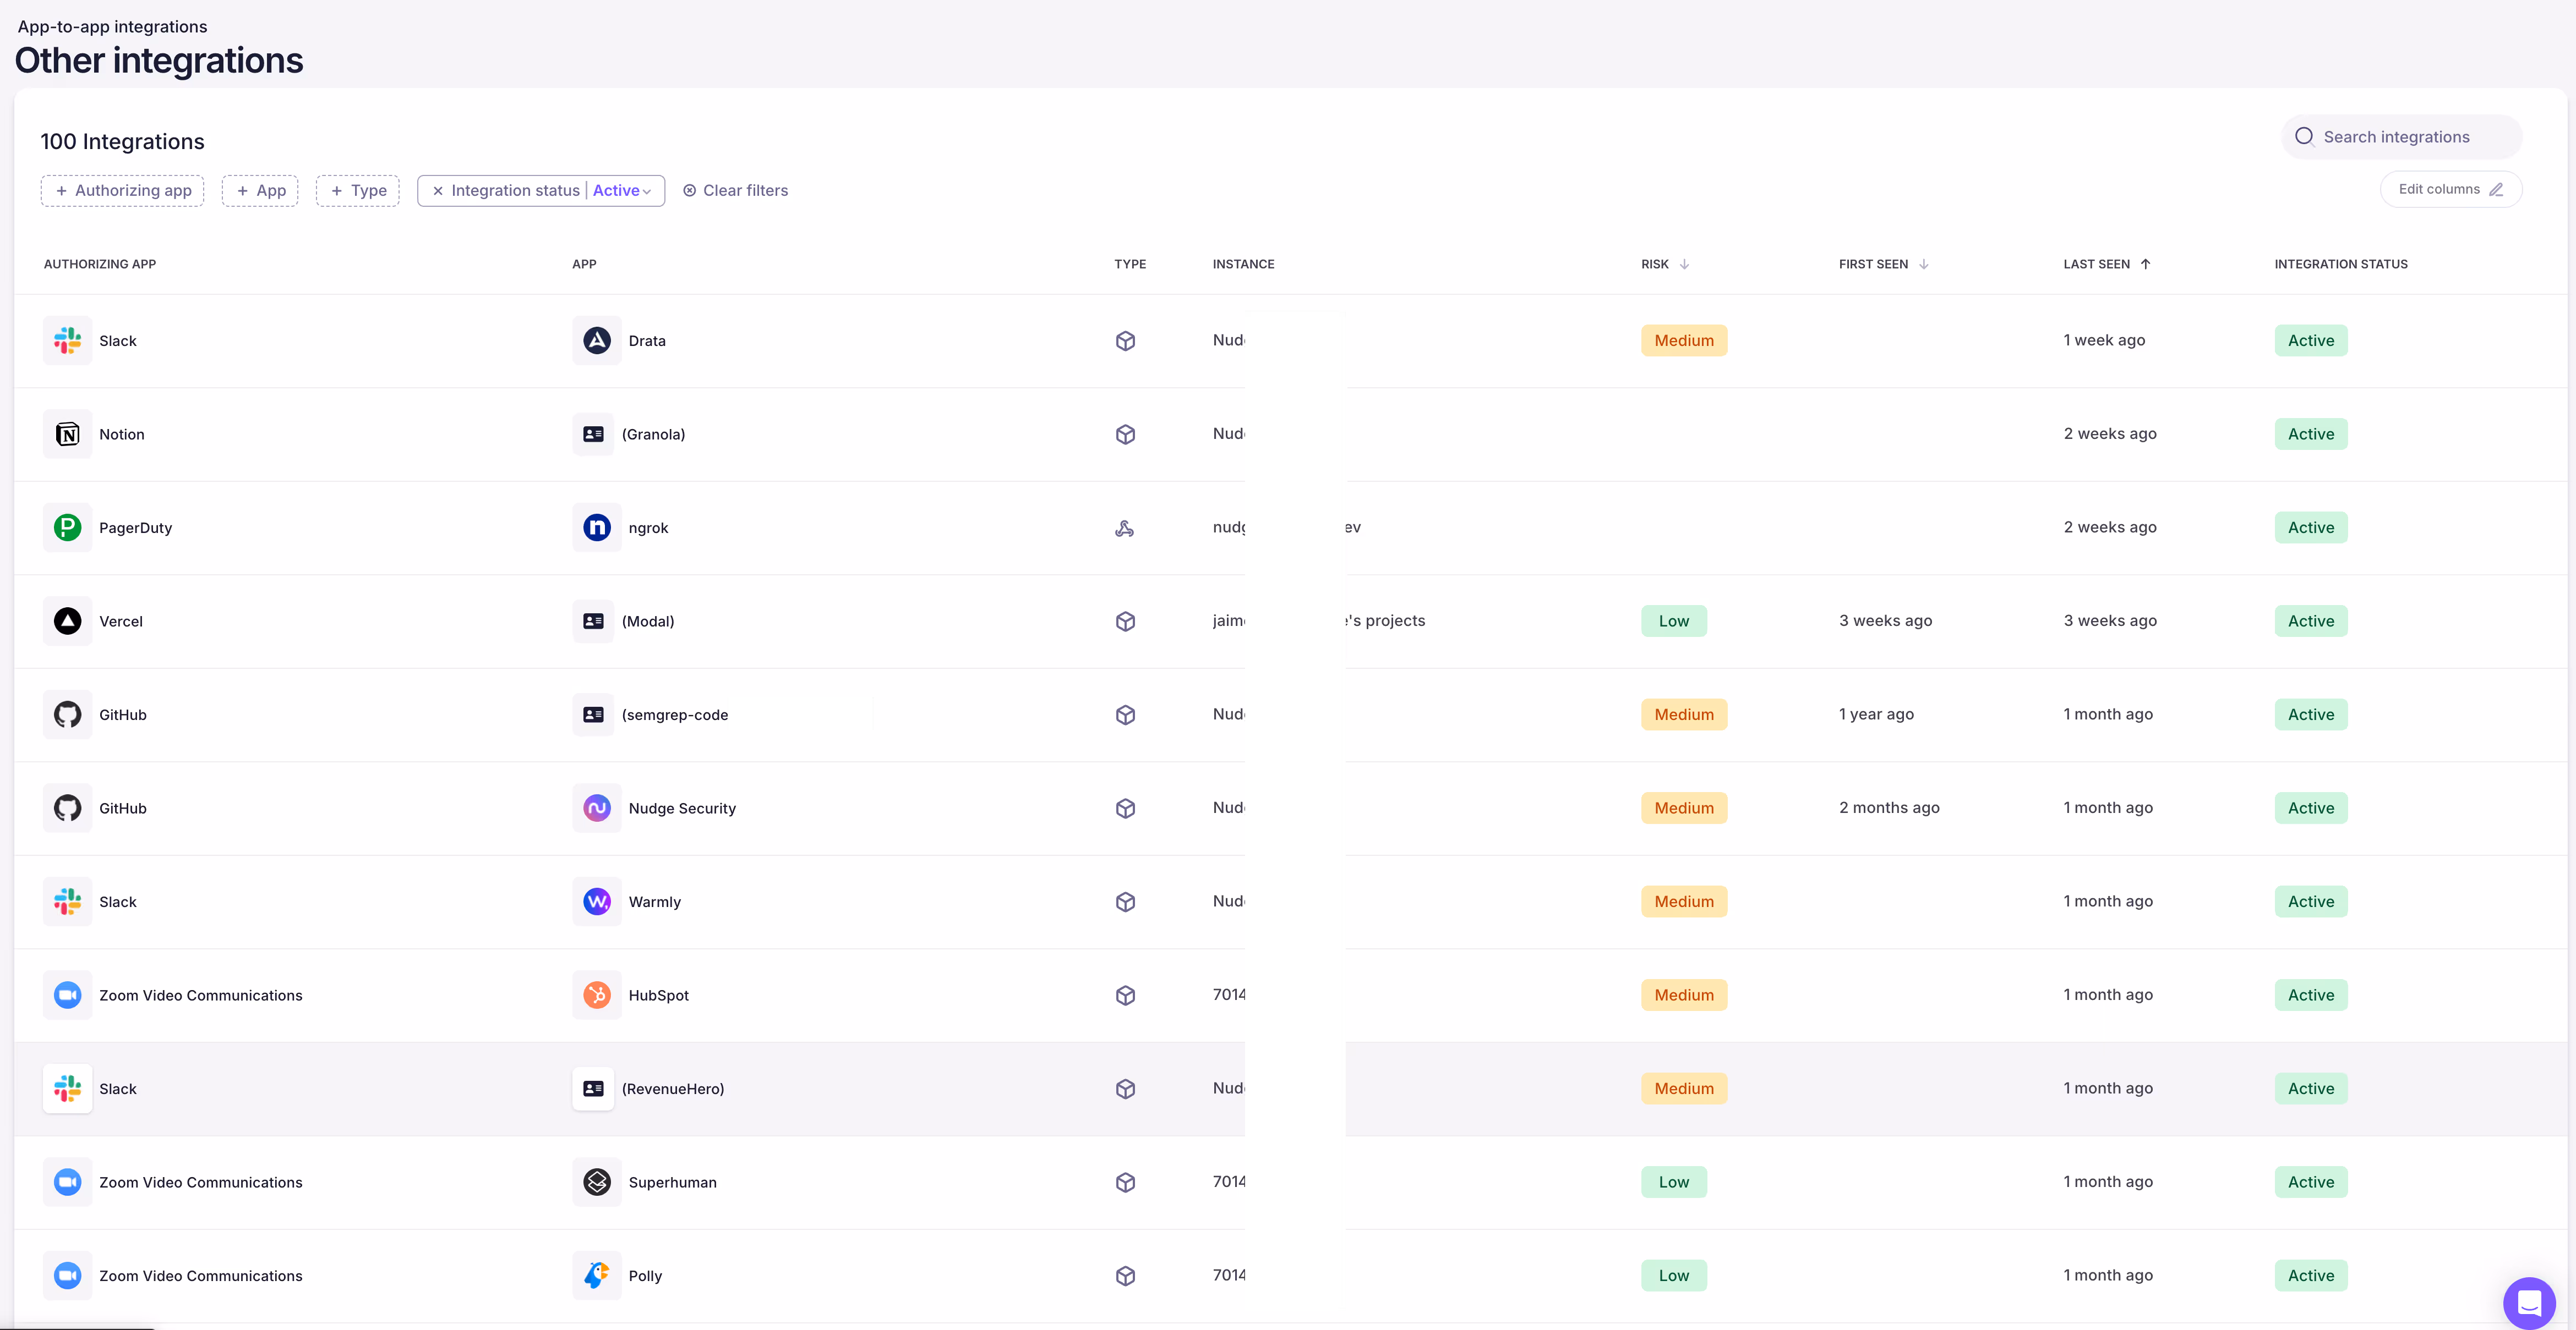Click the webhook type icon in the ngrok row
2576x1330 pixels.
pyautogui.click(x=1125, y=529)
